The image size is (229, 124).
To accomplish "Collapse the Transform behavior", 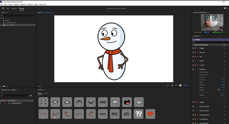I will 198,69.
